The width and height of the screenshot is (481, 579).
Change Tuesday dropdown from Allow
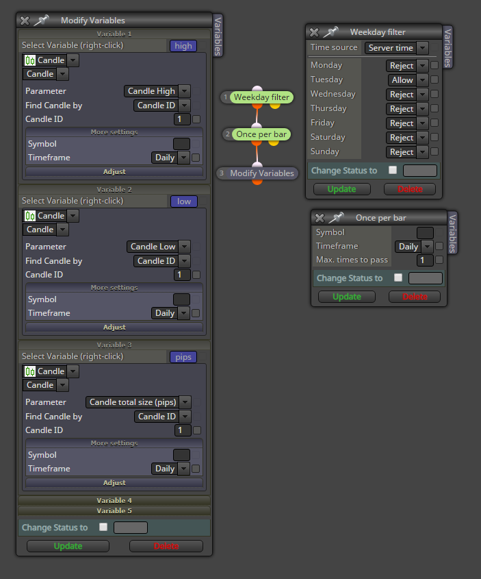(408, 79)
